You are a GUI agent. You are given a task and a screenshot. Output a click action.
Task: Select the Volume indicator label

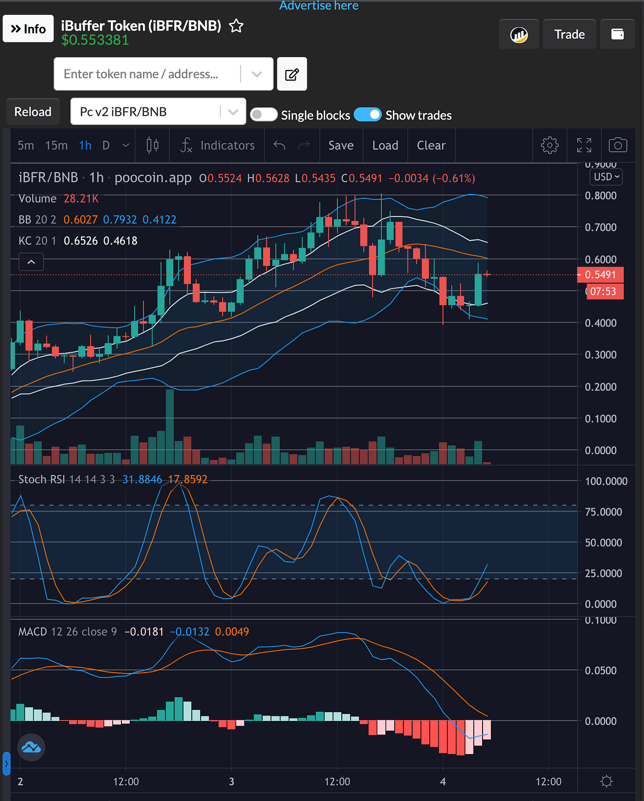click(37, 198)
